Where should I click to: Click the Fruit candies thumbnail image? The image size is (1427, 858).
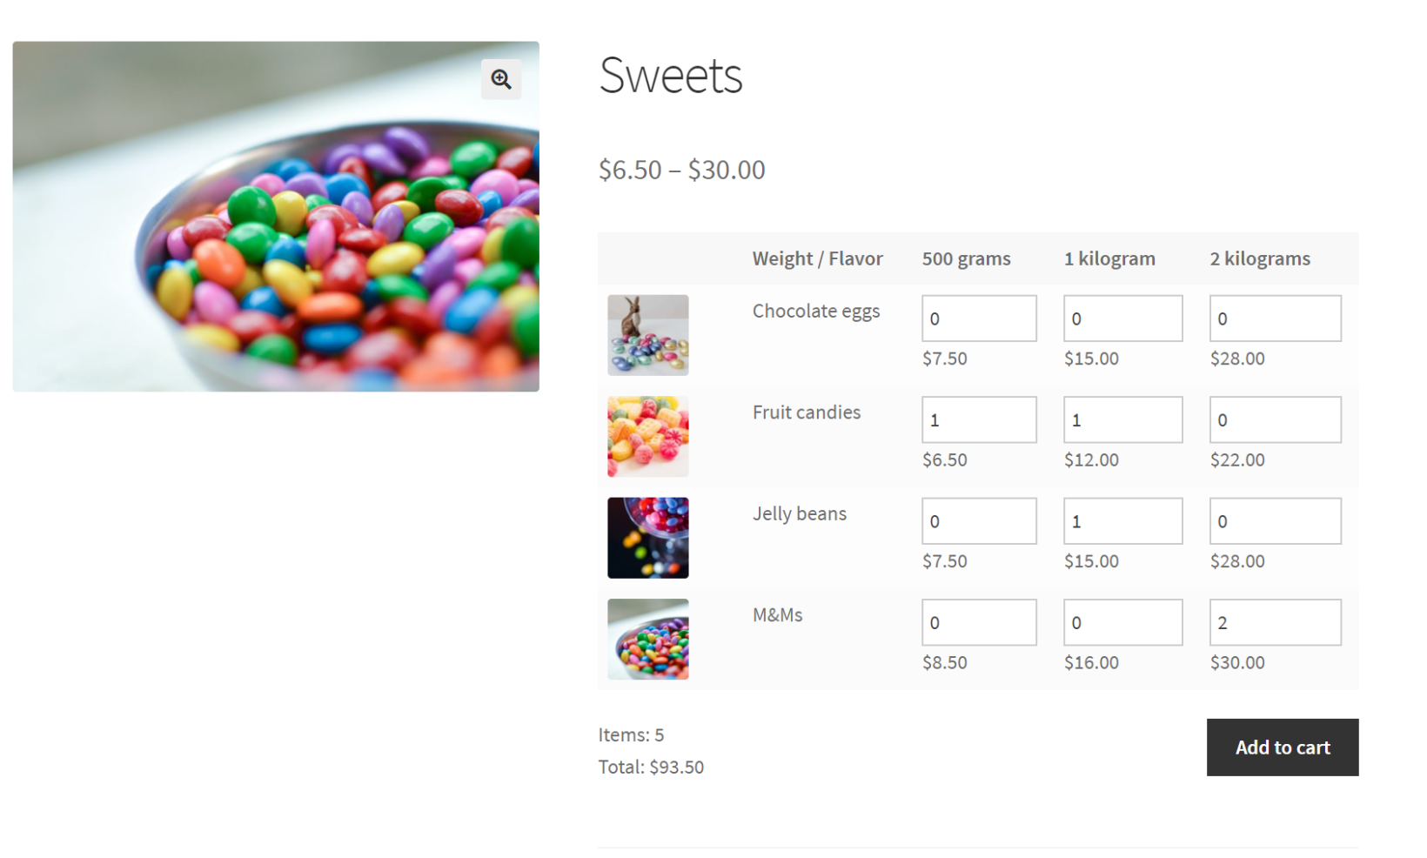coord(647,436)
